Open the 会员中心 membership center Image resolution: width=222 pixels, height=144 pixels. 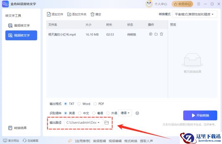coord(182,4)
